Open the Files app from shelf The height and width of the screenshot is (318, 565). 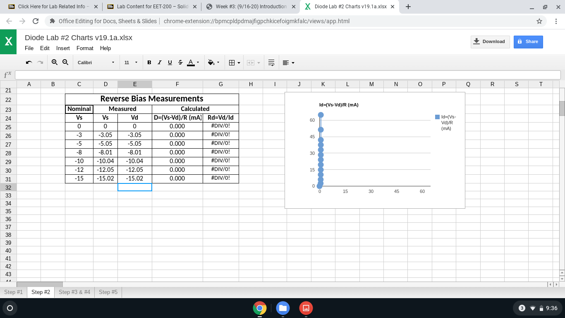coord(283,308)
